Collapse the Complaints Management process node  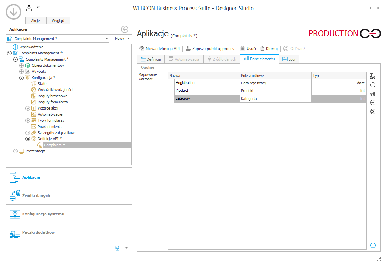pos(16,59)
